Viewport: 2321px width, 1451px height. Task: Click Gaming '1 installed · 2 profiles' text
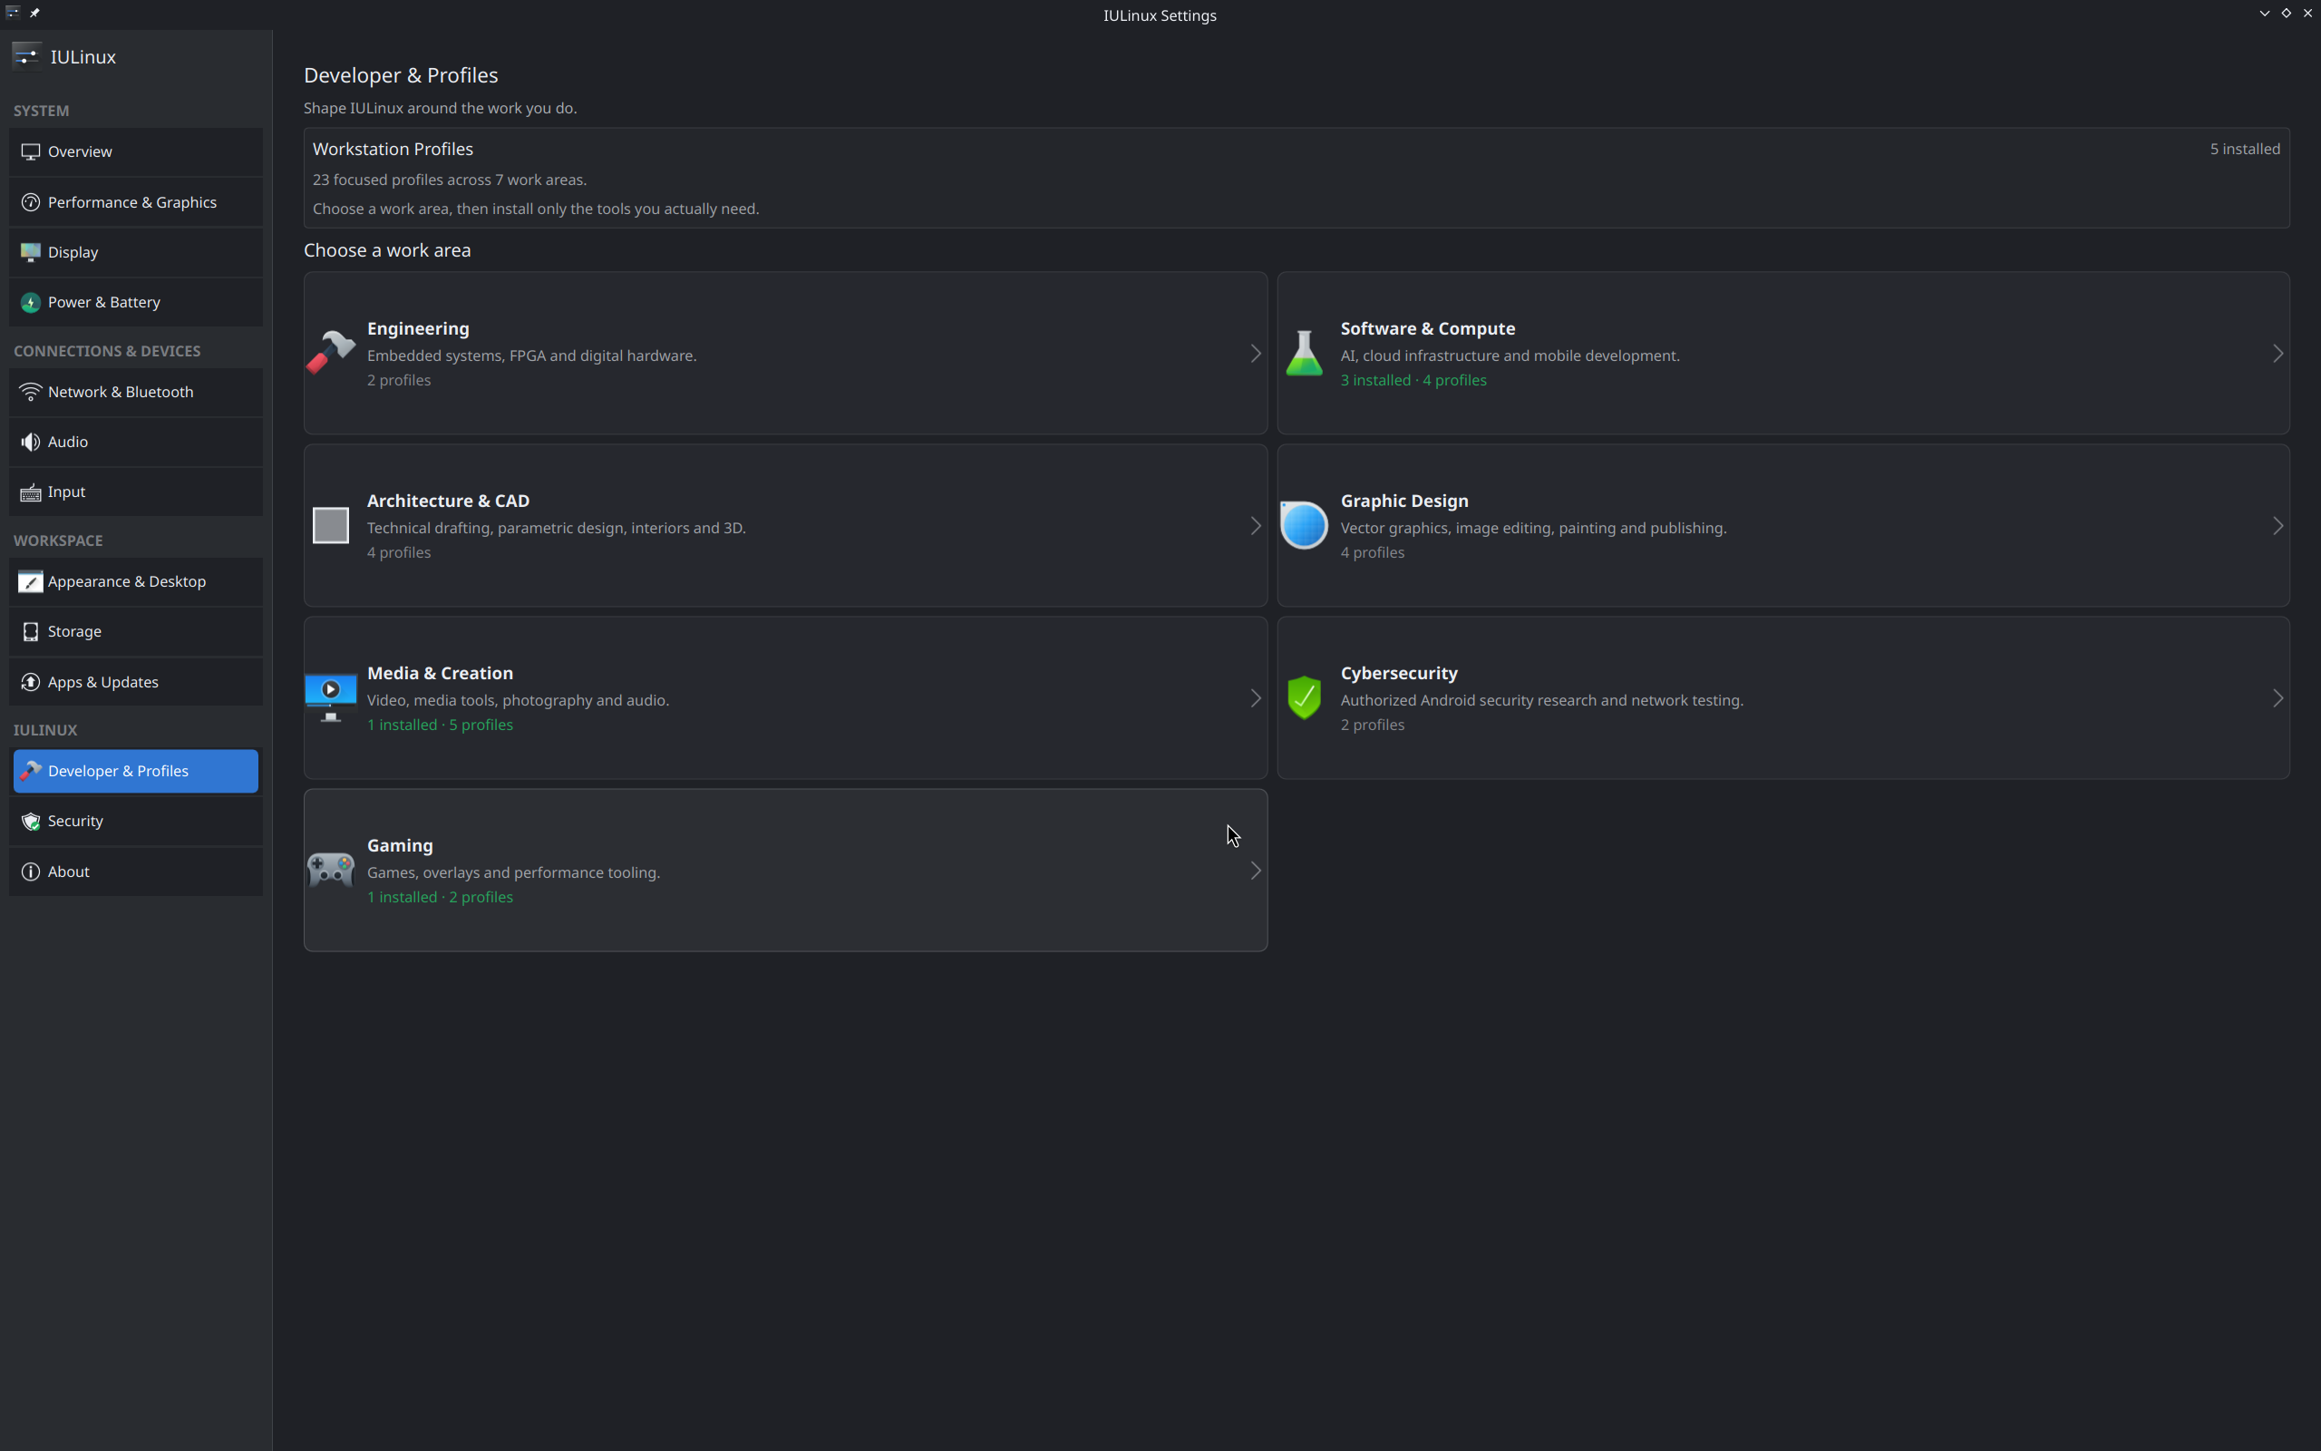(439, 897)
